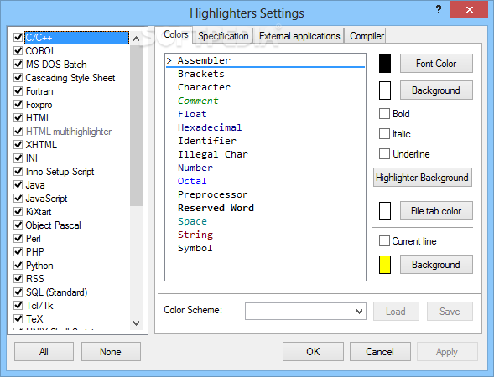Click the yellow current line swatch
The width and height of the screenshot is (494, 377).
pyautogui.click(x=385, y=265)
